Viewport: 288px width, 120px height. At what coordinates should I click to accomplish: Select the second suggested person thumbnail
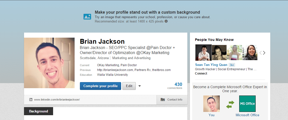tap(219, 53)
